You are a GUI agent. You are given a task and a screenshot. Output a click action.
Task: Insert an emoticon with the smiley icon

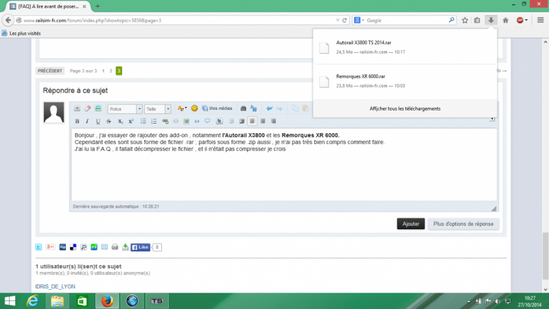pos(195,108)
